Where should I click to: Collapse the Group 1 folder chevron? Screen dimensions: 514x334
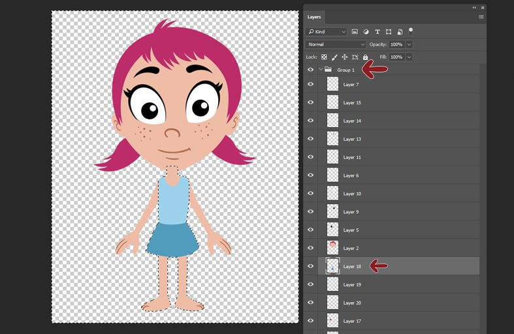[x=320, y=70]
